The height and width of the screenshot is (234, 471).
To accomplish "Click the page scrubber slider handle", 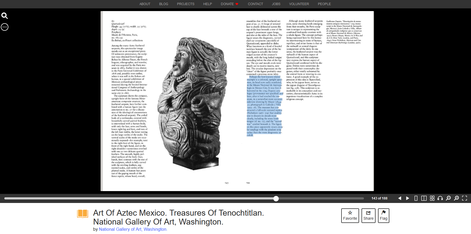I will click(276, 199).
